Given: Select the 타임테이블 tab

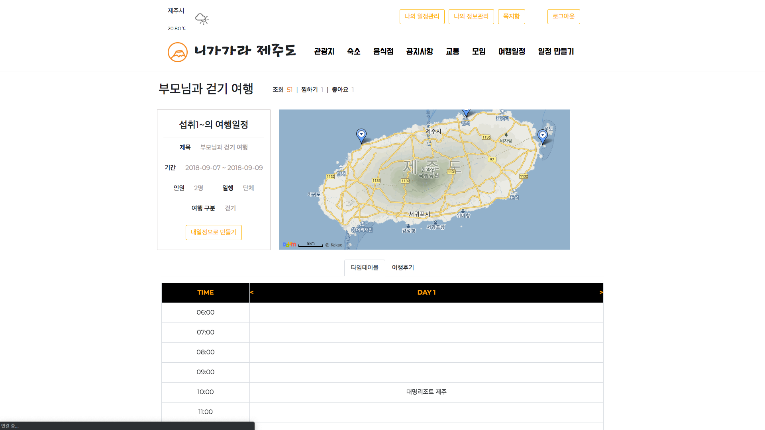Looking at the screenshot, I should coord(364,268).
